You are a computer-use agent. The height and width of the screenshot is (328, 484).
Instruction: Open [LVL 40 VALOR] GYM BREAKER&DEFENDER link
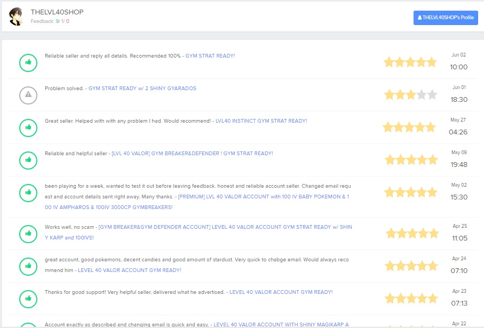pyautogui.click(x=192, y=154)
